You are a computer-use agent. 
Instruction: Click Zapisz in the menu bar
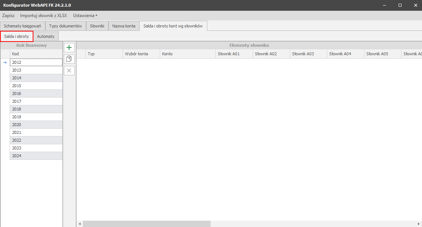point(9,16)
